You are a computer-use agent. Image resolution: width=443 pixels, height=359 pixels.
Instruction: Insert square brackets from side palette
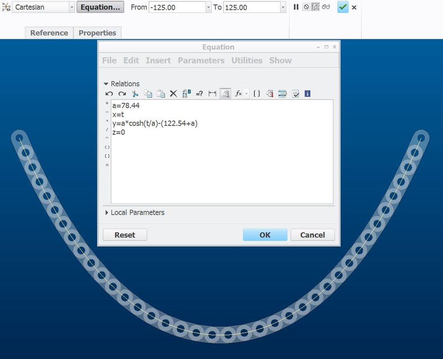point(107,156)
